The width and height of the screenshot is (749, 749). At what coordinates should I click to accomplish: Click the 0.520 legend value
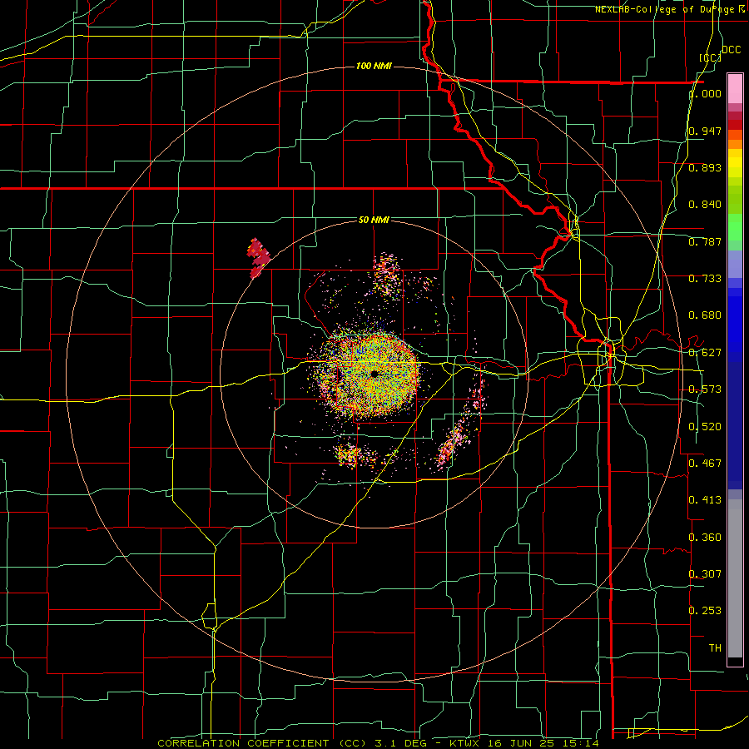705,427
